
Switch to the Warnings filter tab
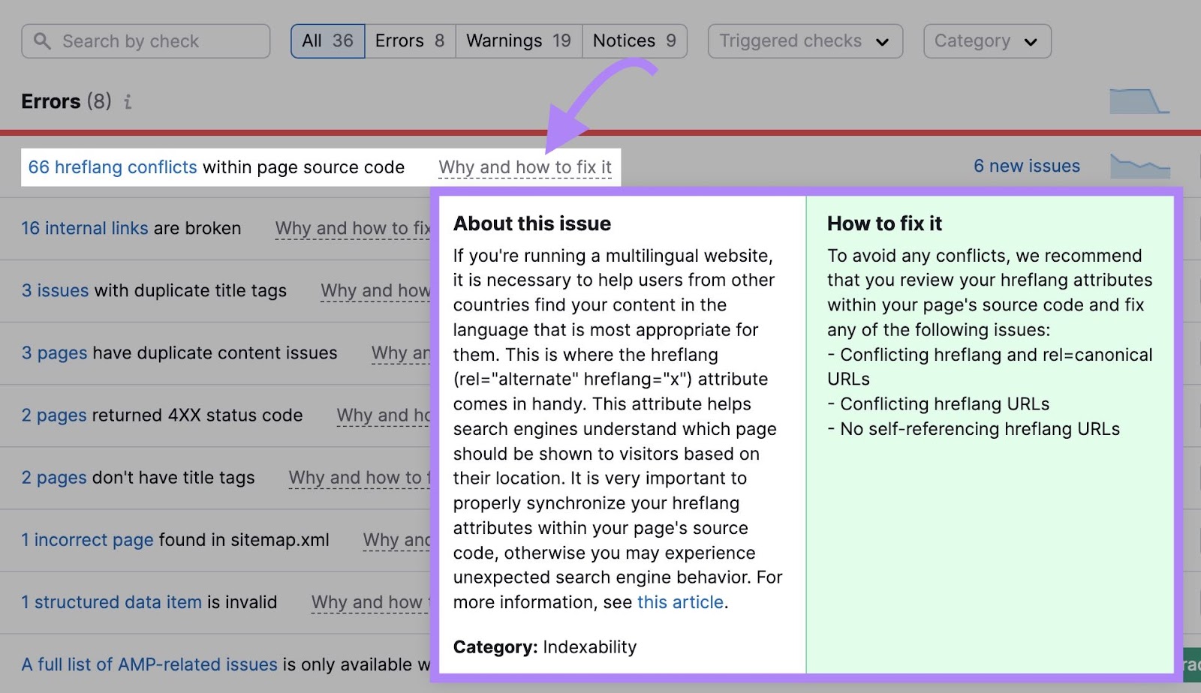pyautogui.click(x=518, y=41)
